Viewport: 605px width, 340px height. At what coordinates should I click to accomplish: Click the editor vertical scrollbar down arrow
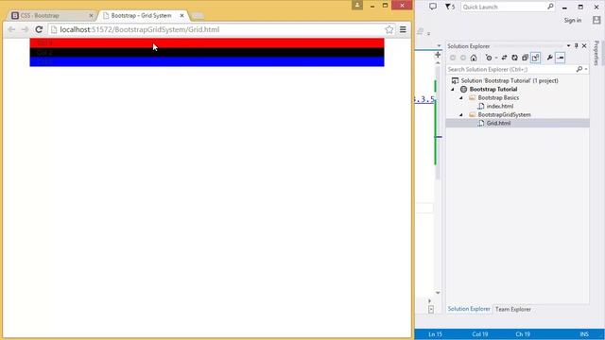coord(438,293)
